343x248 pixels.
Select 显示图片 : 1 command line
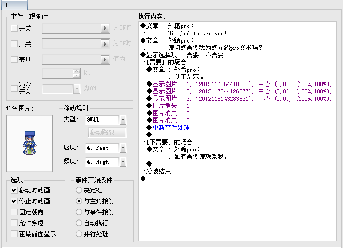(239, 84)
